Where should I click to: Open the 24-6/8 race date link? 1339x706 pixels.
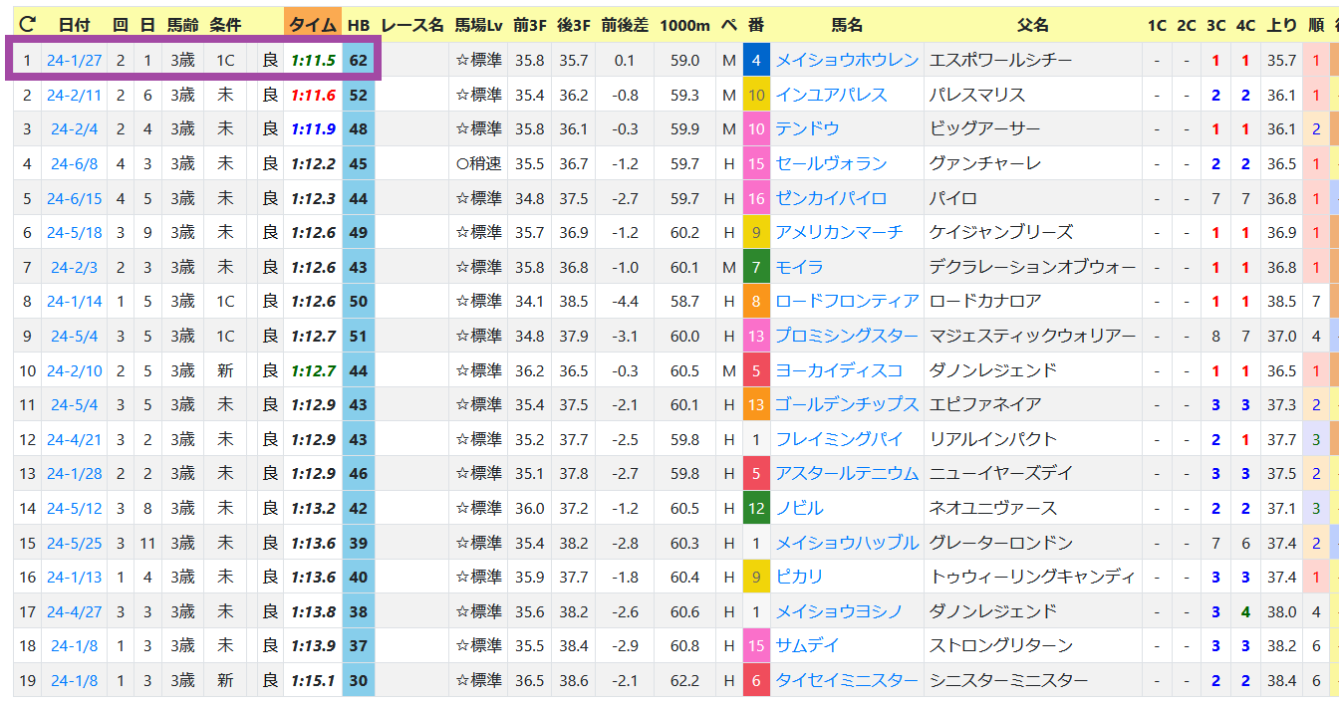point(75,164)
